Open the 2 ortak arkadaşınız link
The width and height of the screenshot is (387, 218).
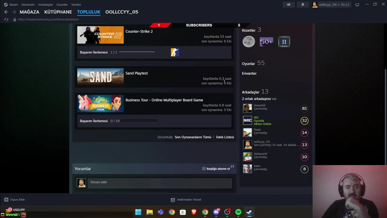(256, 99)
